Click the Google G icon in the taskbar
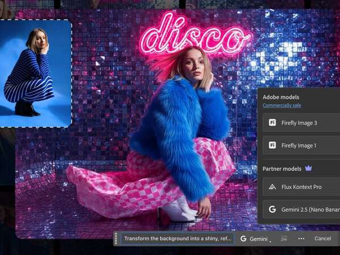Screen dimensions: 340x255 (x=243, y=239)
